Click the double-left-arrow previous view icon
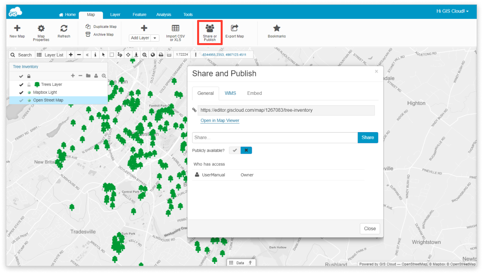Viewport: 483px width, 274px height. click(87, 55)
